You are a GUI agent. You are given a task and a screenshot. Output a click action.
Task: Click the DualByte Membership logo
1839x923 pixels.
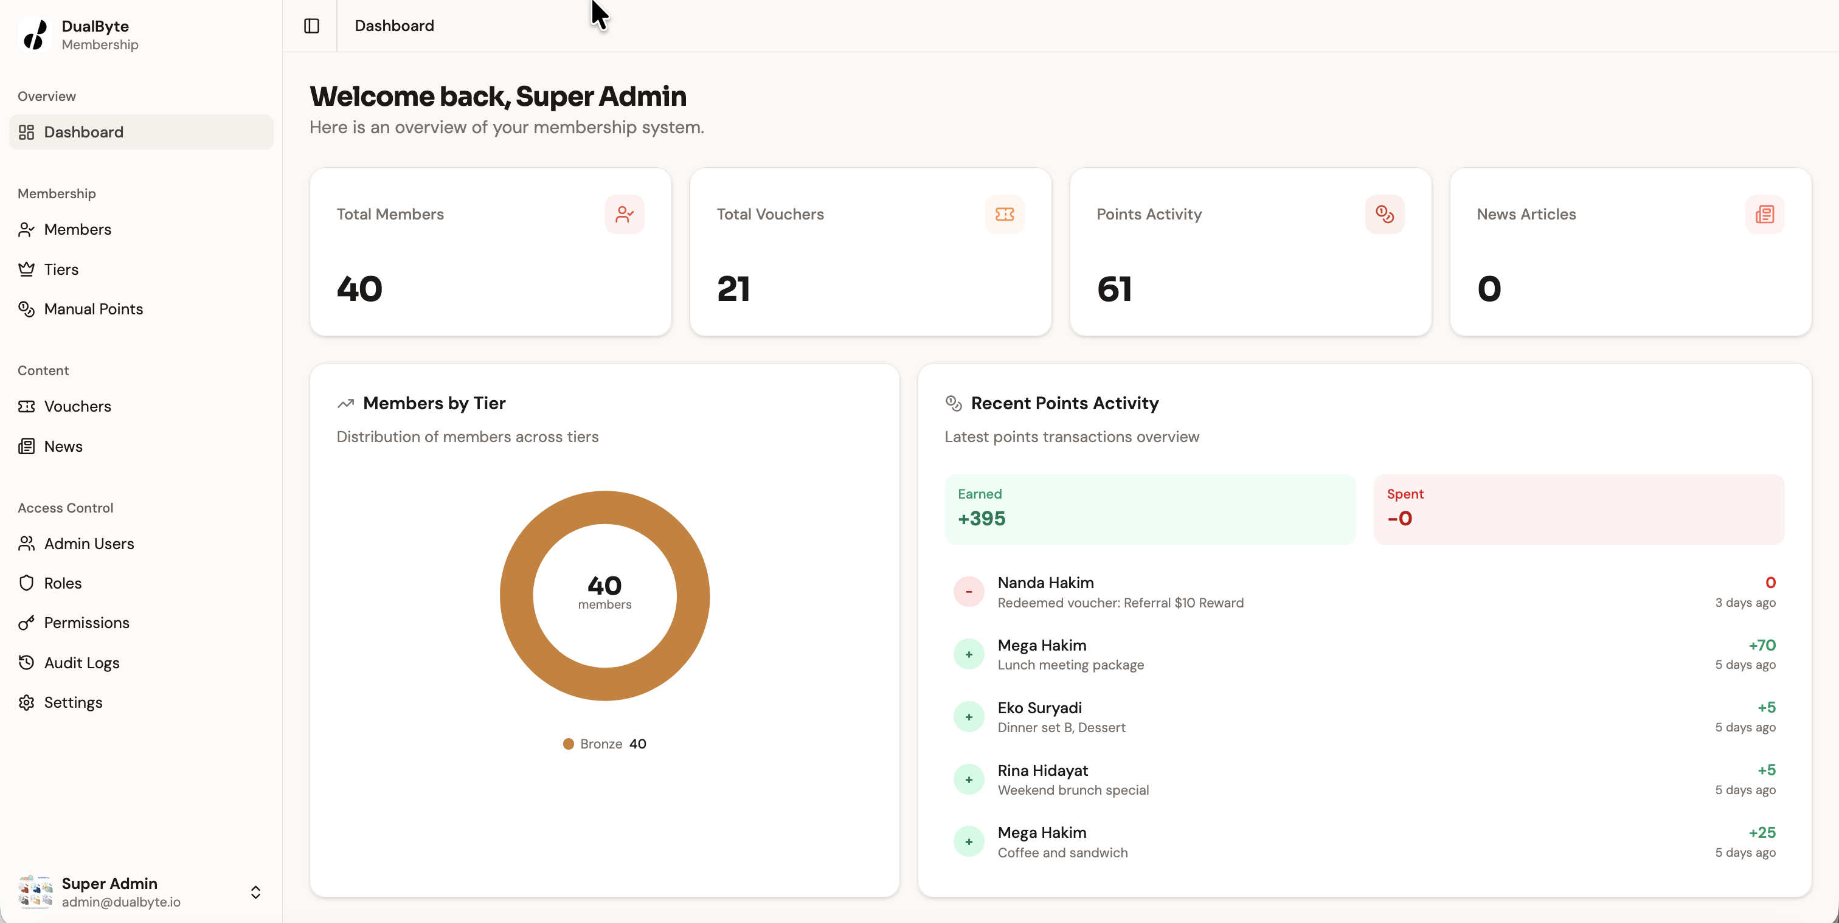[x=78, y=34]
